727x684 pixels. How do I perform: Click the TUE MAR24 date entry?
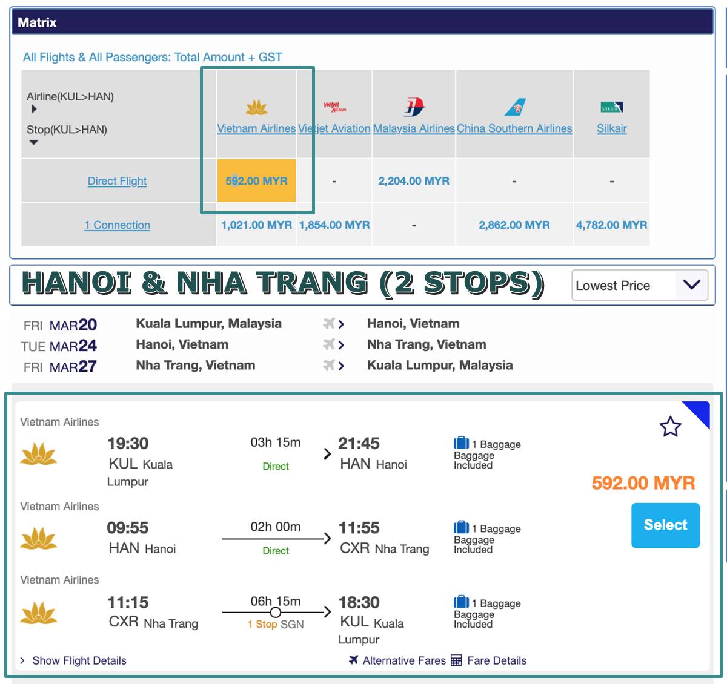pos(59,346)
